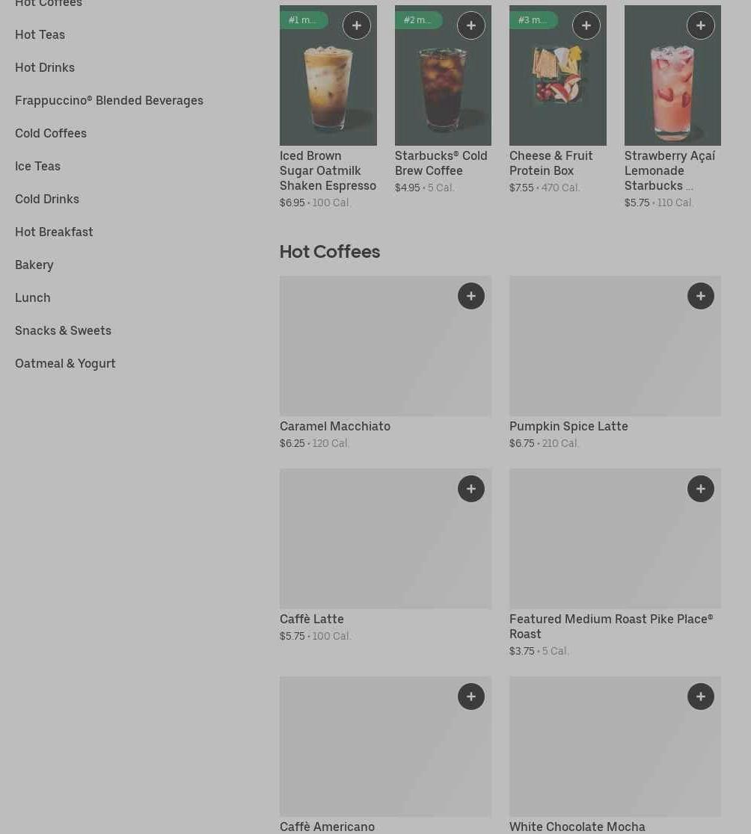Add Pike Place Roast using plus icon
The image size is (751, 834).
pyautogui.click(x=700, y=488)
